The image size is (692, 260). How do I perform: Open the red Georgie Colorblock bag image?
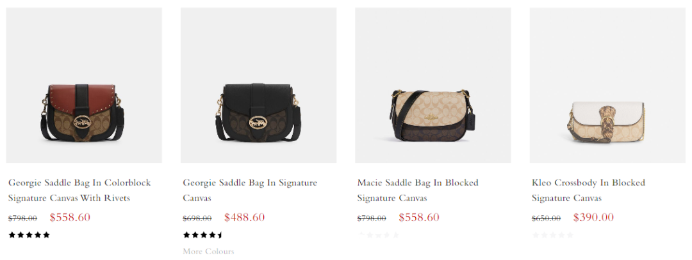point(84,86)
